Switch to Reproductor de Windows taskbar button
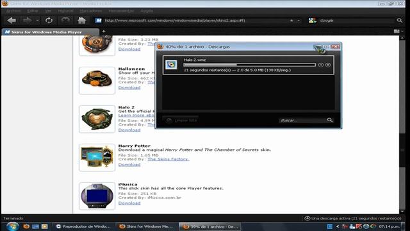Screen dimensions: 410x231 click(83, 227)
